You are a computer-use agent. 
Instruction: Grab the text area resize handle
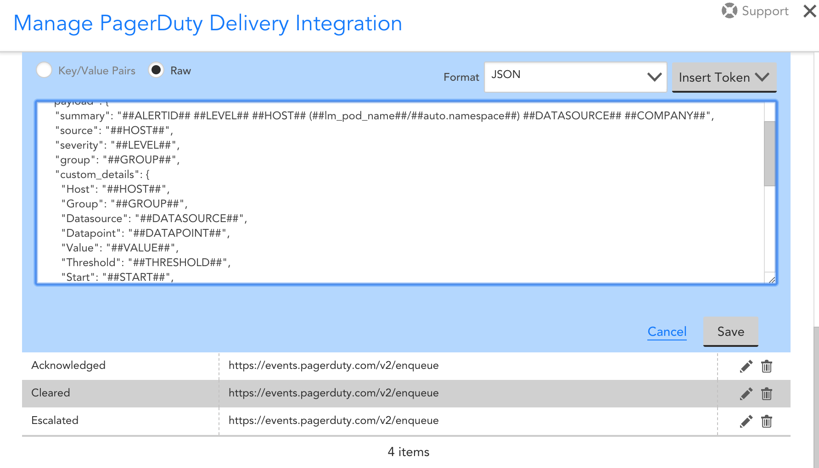click(771, 280)
